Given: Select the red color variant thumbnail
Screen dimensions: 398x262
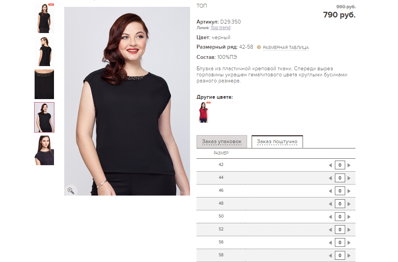Looking at the screenshot, I should click(x=203, y=112).
